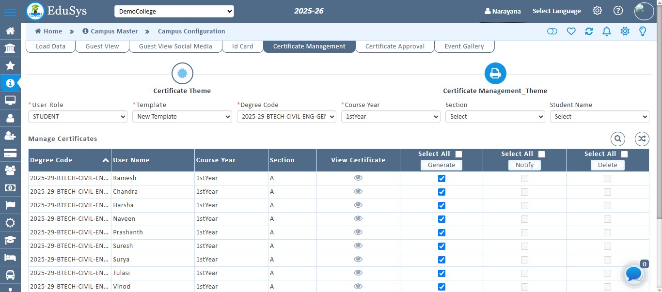Open the Certificate Management_Theme printer icon

pos(495,73)
